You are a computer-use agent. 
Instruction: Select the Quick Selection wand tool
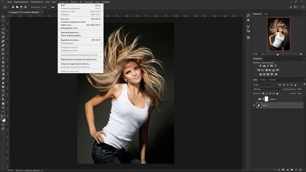3,29
